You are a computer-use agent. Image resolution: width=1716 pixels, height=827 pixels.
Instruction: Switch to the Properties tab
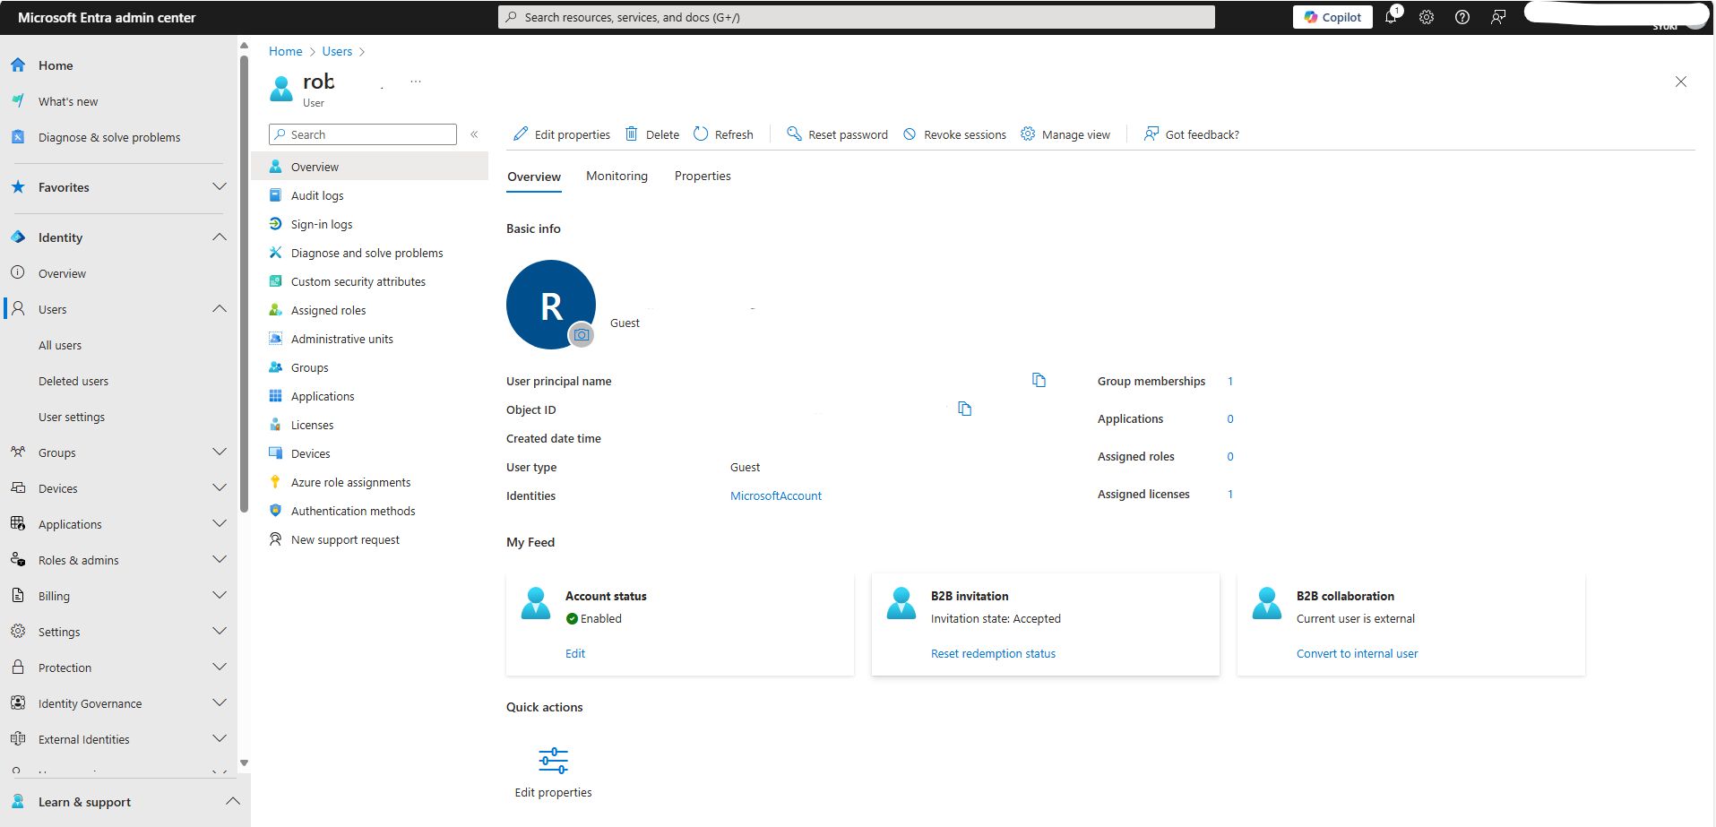pyautogui.click(x=703, y=176)
